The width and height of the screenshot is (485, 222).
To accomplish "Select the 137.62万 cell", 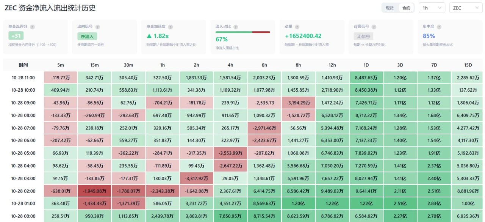I will (468, 90).
